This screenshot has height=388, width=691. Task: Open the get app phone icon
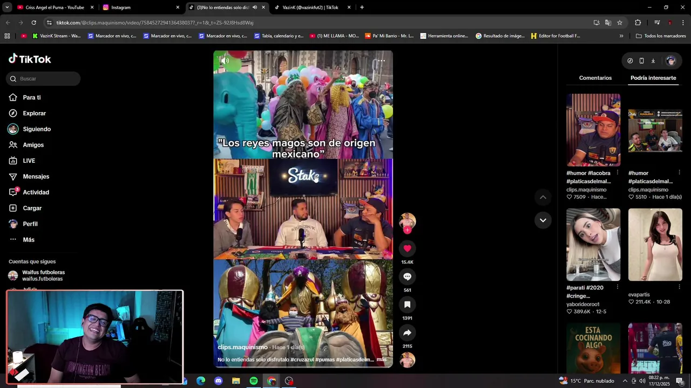pyautogui.click(x=641, y=61)
